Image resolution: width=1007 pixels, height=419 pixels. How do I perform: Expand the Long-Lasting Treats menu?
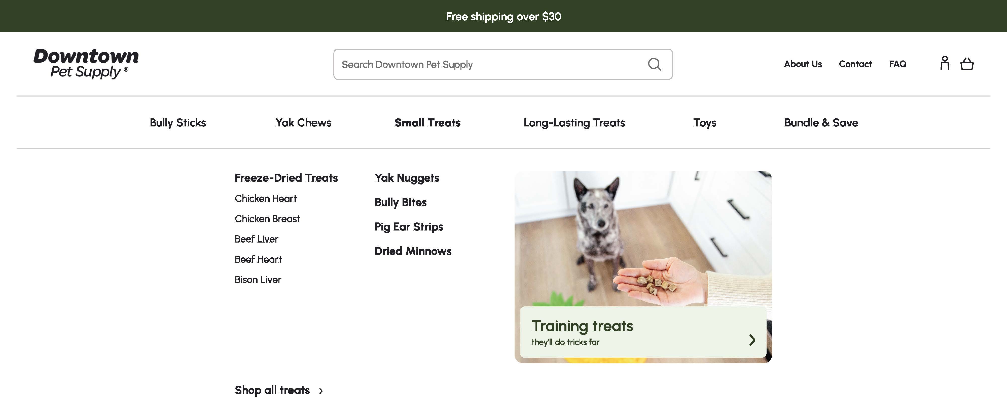pos(574,122)
